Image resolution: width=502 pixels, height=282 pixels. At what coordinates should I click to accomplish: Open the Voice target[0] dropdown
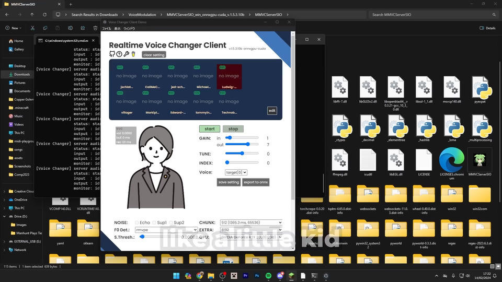tap(236, 172)
